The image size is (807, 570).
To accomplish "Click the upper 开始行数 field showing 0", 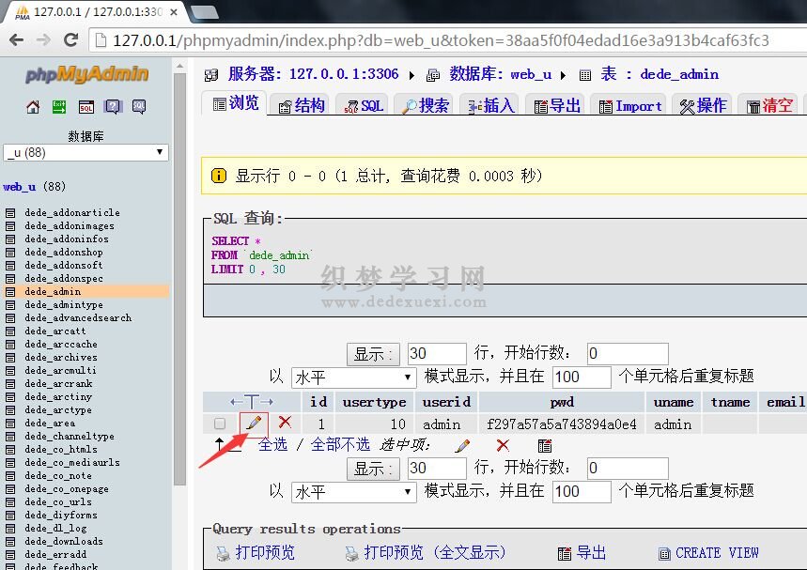I will click(x=628, y=354).
